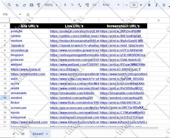
Task: Open the app.screencast.com live URL
Action: [74, 108]
